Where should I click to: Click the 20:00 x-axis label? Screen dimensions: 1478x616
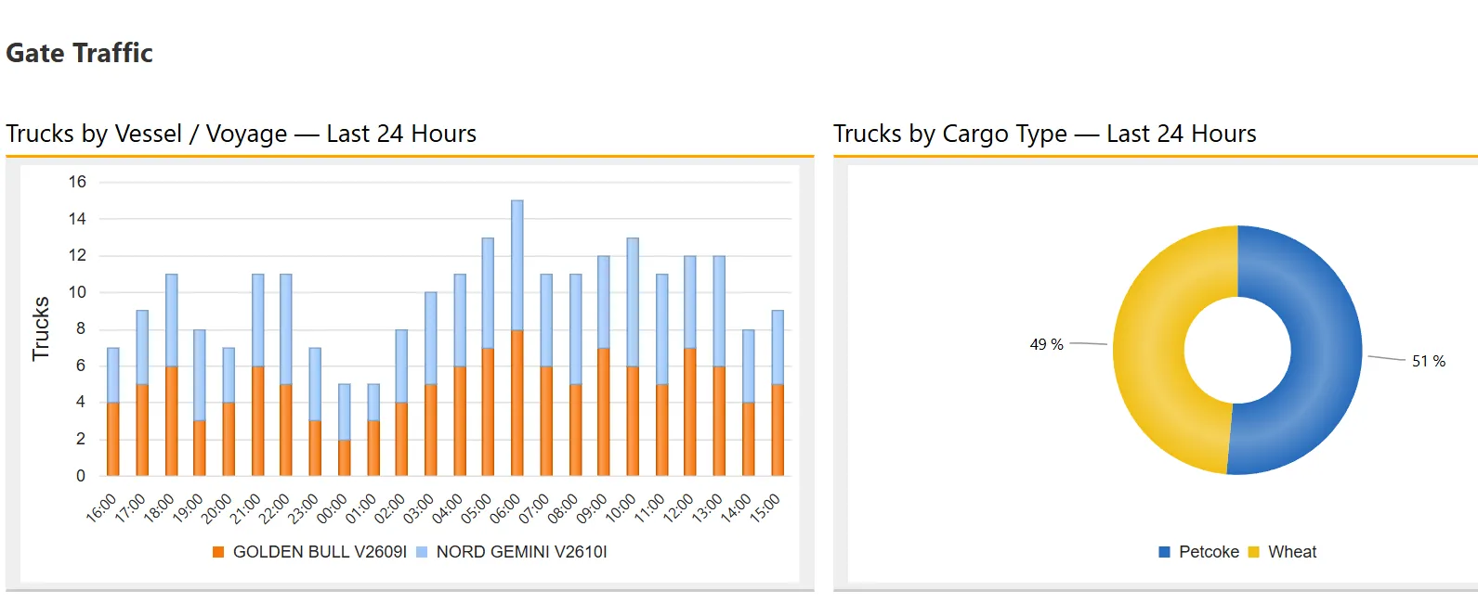coord(216,507)
